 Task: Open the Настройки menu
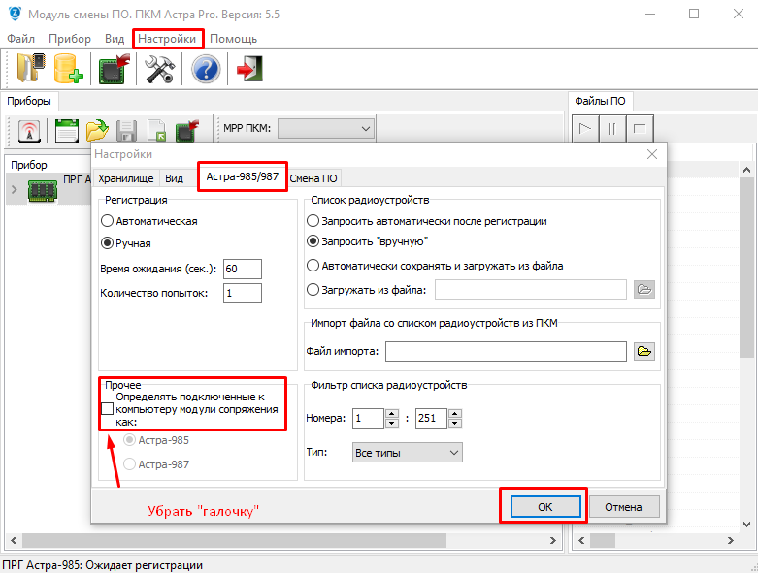point(167,39)
